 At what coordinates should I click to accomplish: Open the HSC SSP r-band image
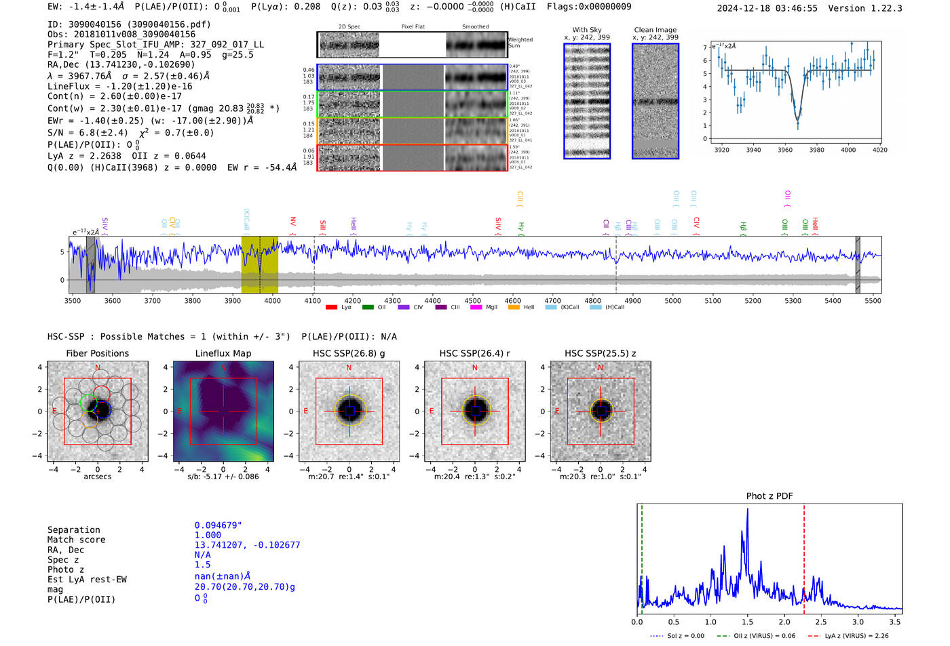coord(474,411)
